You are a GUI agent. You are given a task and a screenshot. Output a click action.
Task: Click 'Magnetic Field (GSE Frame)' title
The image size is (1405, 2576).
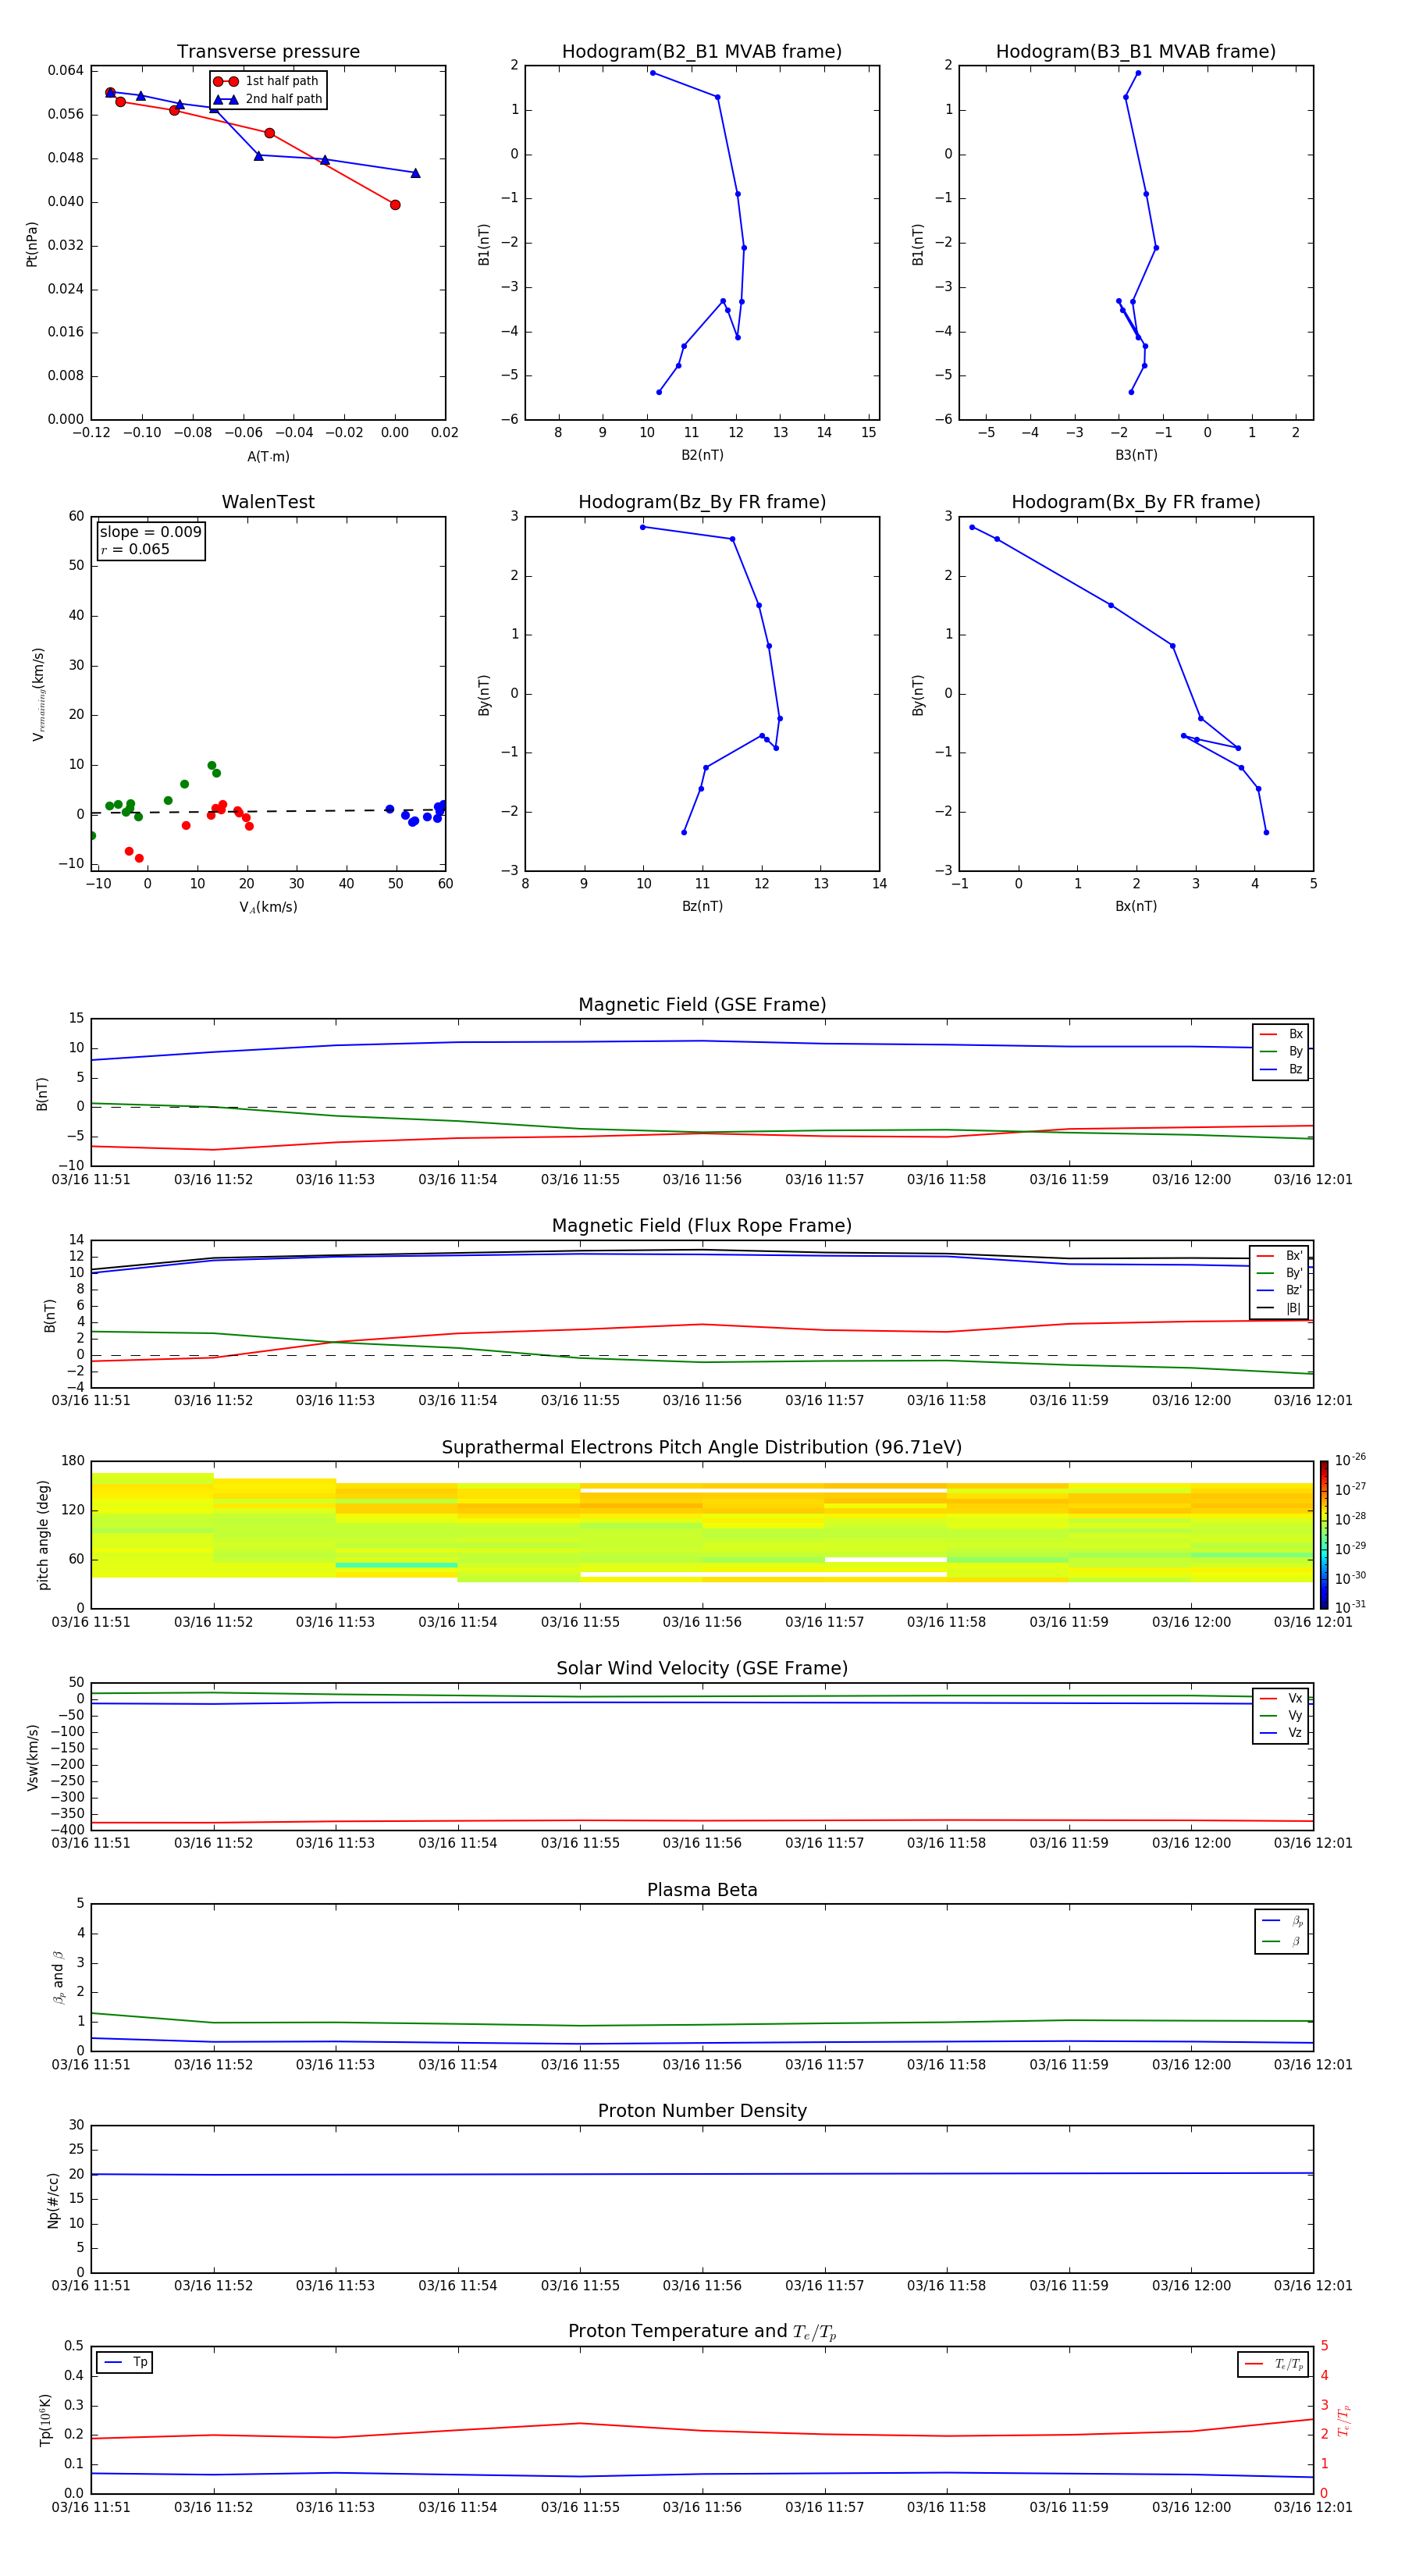702,1004
